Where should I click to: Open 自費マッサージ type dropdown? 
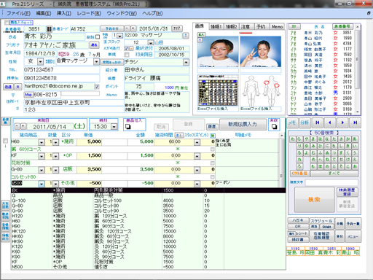[x=96, y=61]
